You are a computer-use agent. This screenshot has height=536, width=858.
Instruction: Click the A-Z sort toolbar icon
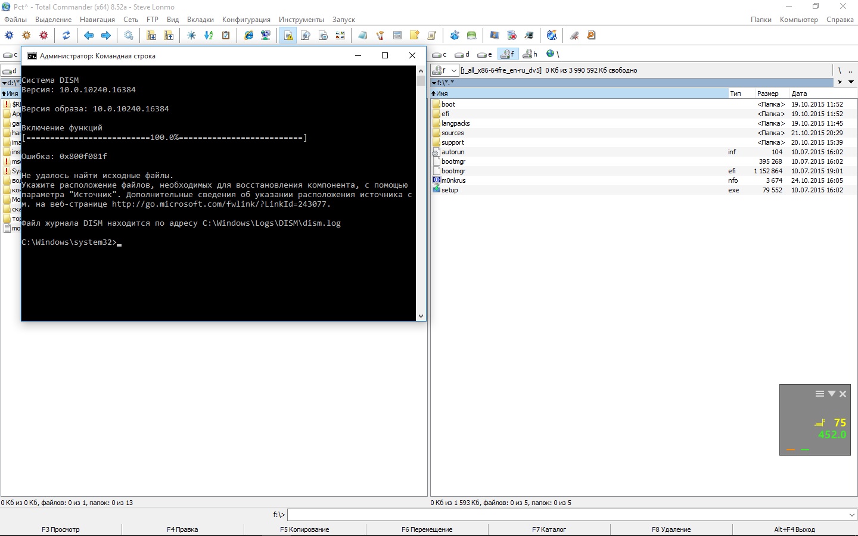[209, 36]
